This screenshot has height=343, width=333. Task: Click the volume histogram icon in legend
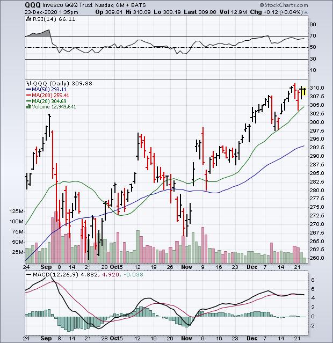coord(28,107)
